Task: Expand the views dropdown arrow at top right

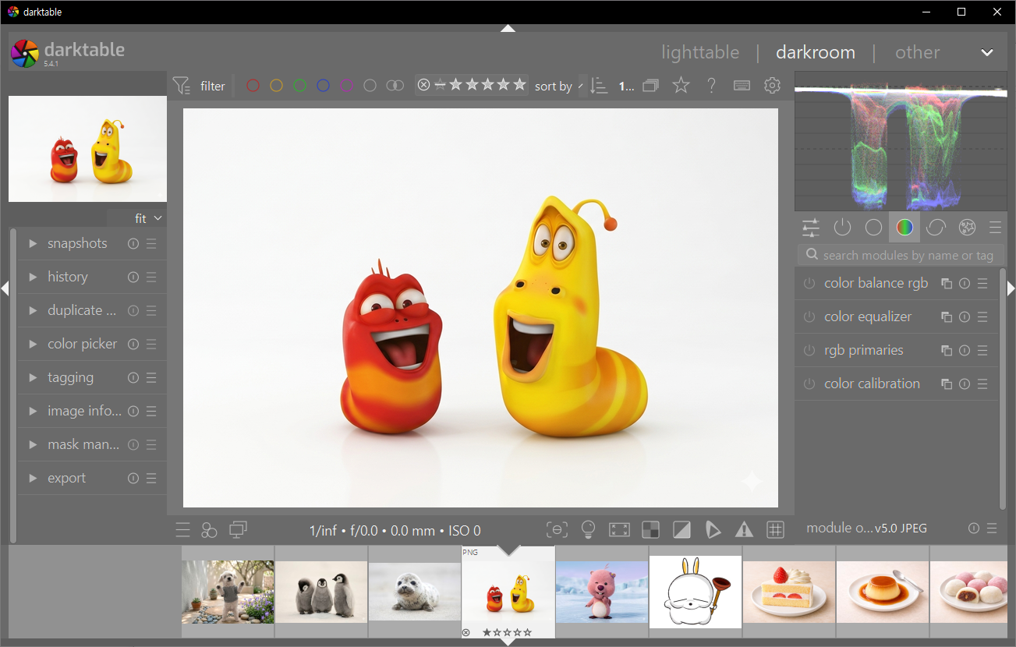Action: tap(987, 52)
